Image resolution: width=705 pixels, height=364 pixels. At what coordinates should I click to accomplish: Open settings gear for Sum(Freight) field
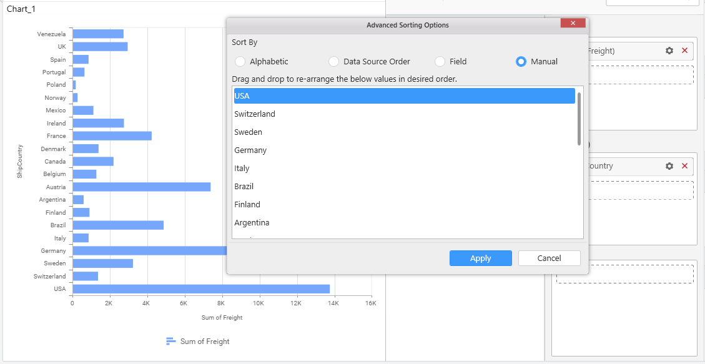click(x=669, y=51)
